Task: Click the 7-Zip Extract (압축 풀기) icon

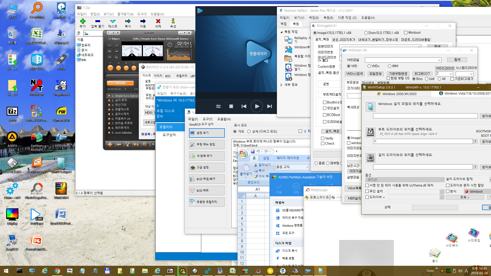Action: click(97, 21)
